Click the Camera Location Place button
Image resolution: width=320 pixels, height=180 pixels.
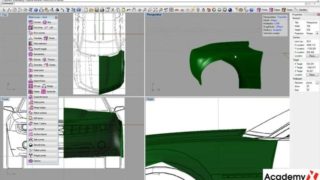[x=312, y=56]
